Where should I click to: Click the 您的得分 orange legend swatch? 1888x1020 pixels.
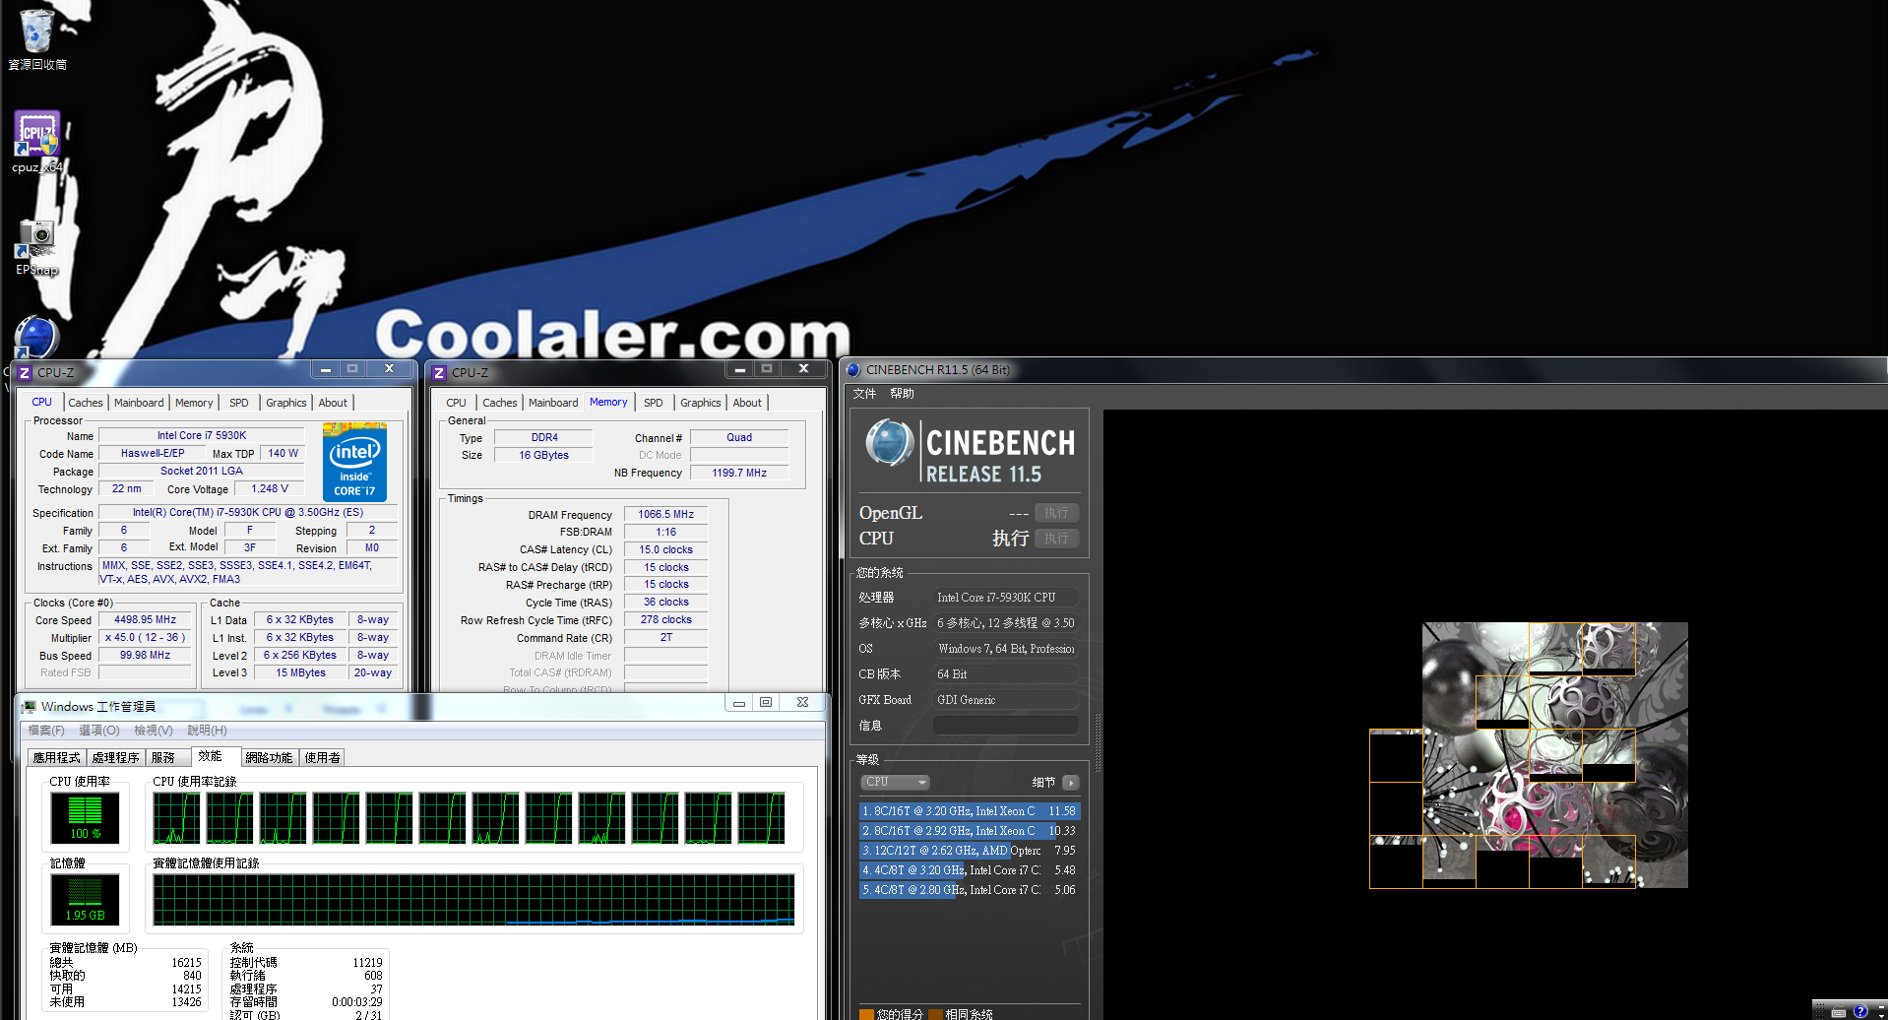[x=866, y=1014]
